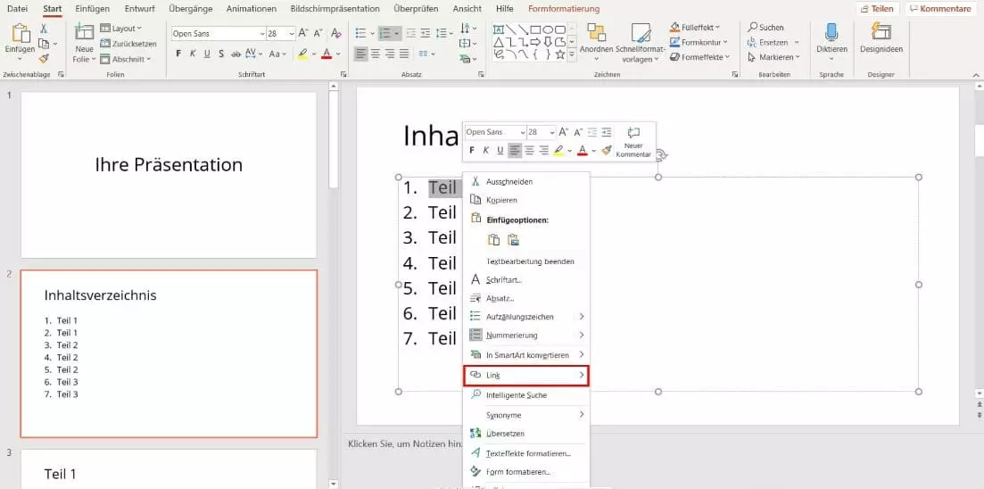This screenshot has height=489, width=984.
Task: Choose Intelligente Suche in context menu
Action: coord(525,395)
